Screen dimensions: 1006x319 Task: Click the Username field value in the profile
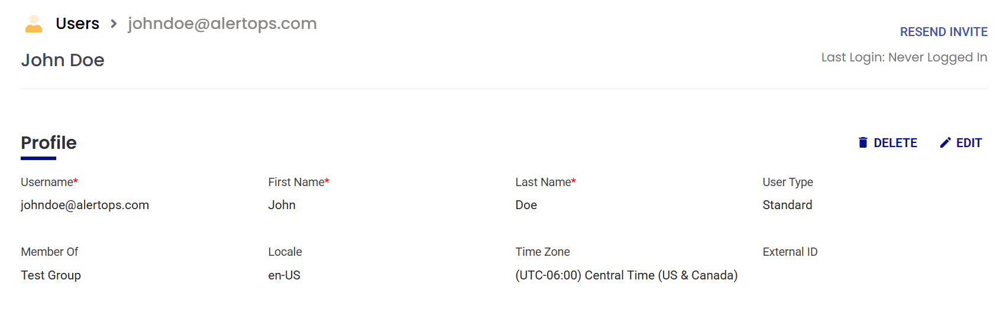point(85,205)
